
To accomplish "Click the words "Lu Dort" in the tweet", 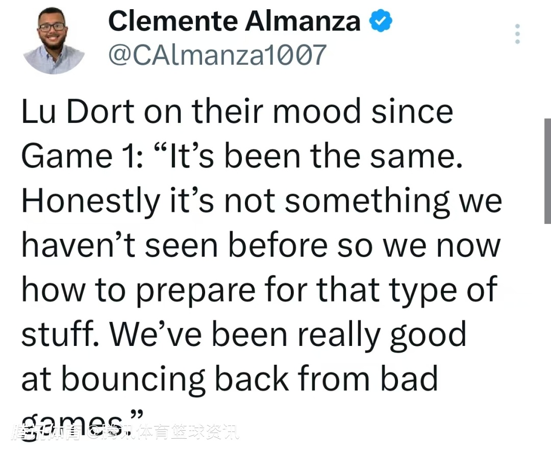I will click(x=78, y=112).
